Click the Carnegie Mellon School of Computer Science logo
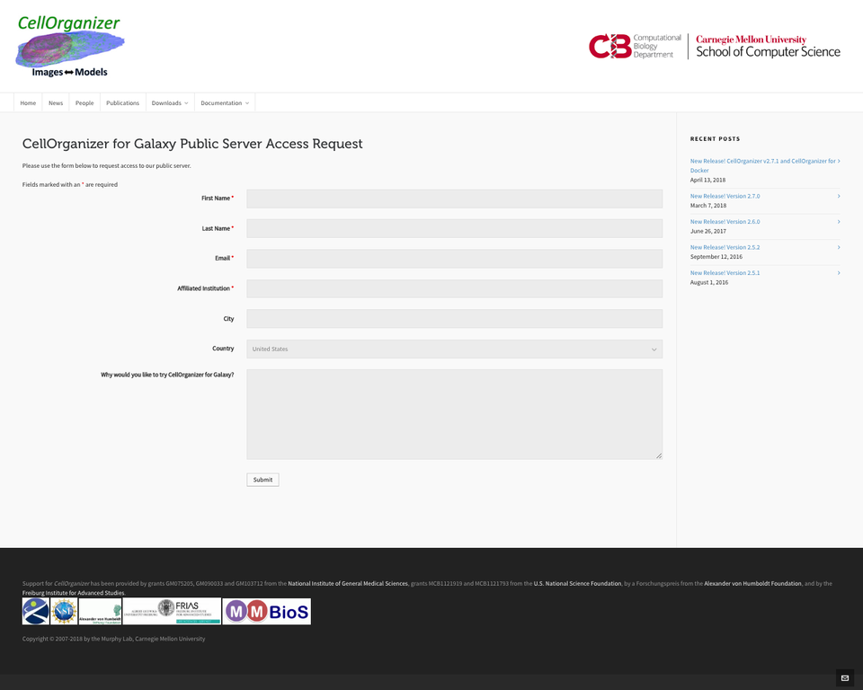863x690 pixels. coord(768,46)
